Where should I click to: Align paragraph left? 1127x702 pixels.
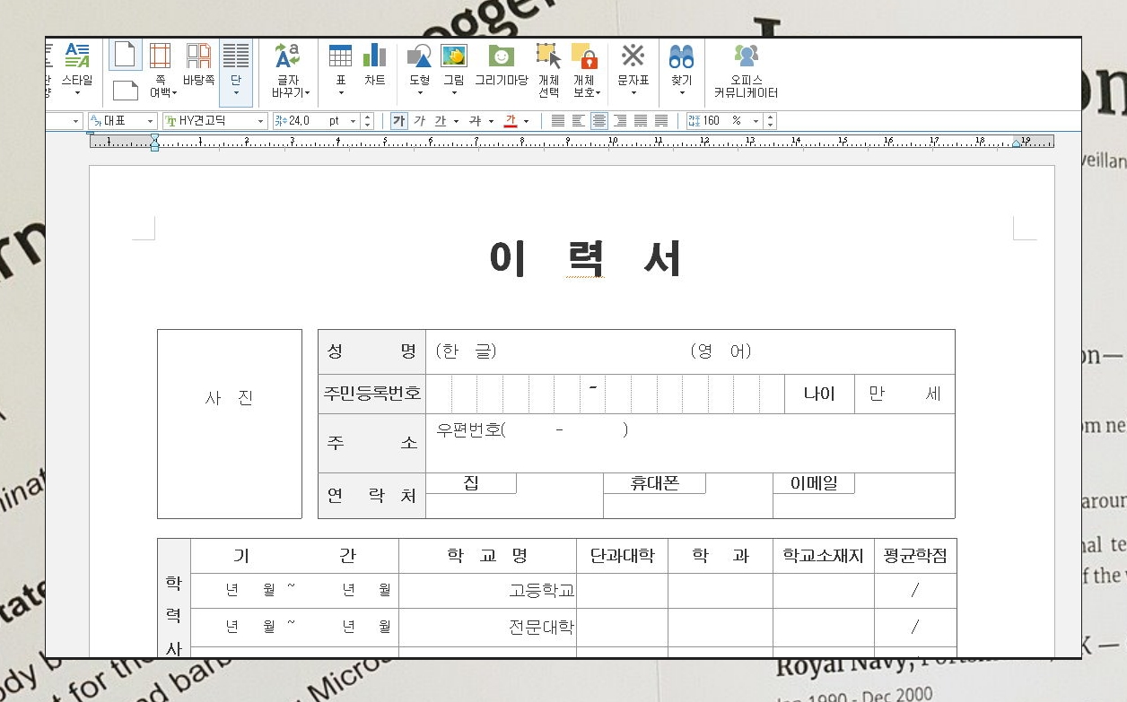579,121
